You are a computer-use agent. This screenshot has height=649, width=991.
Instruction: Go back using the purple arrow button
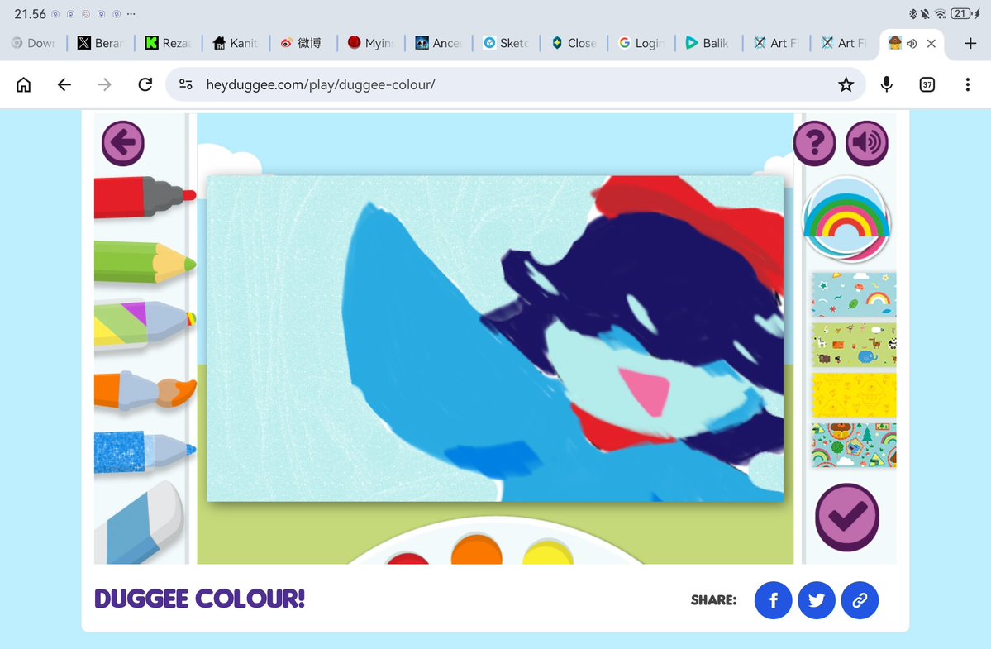(122, 144)
